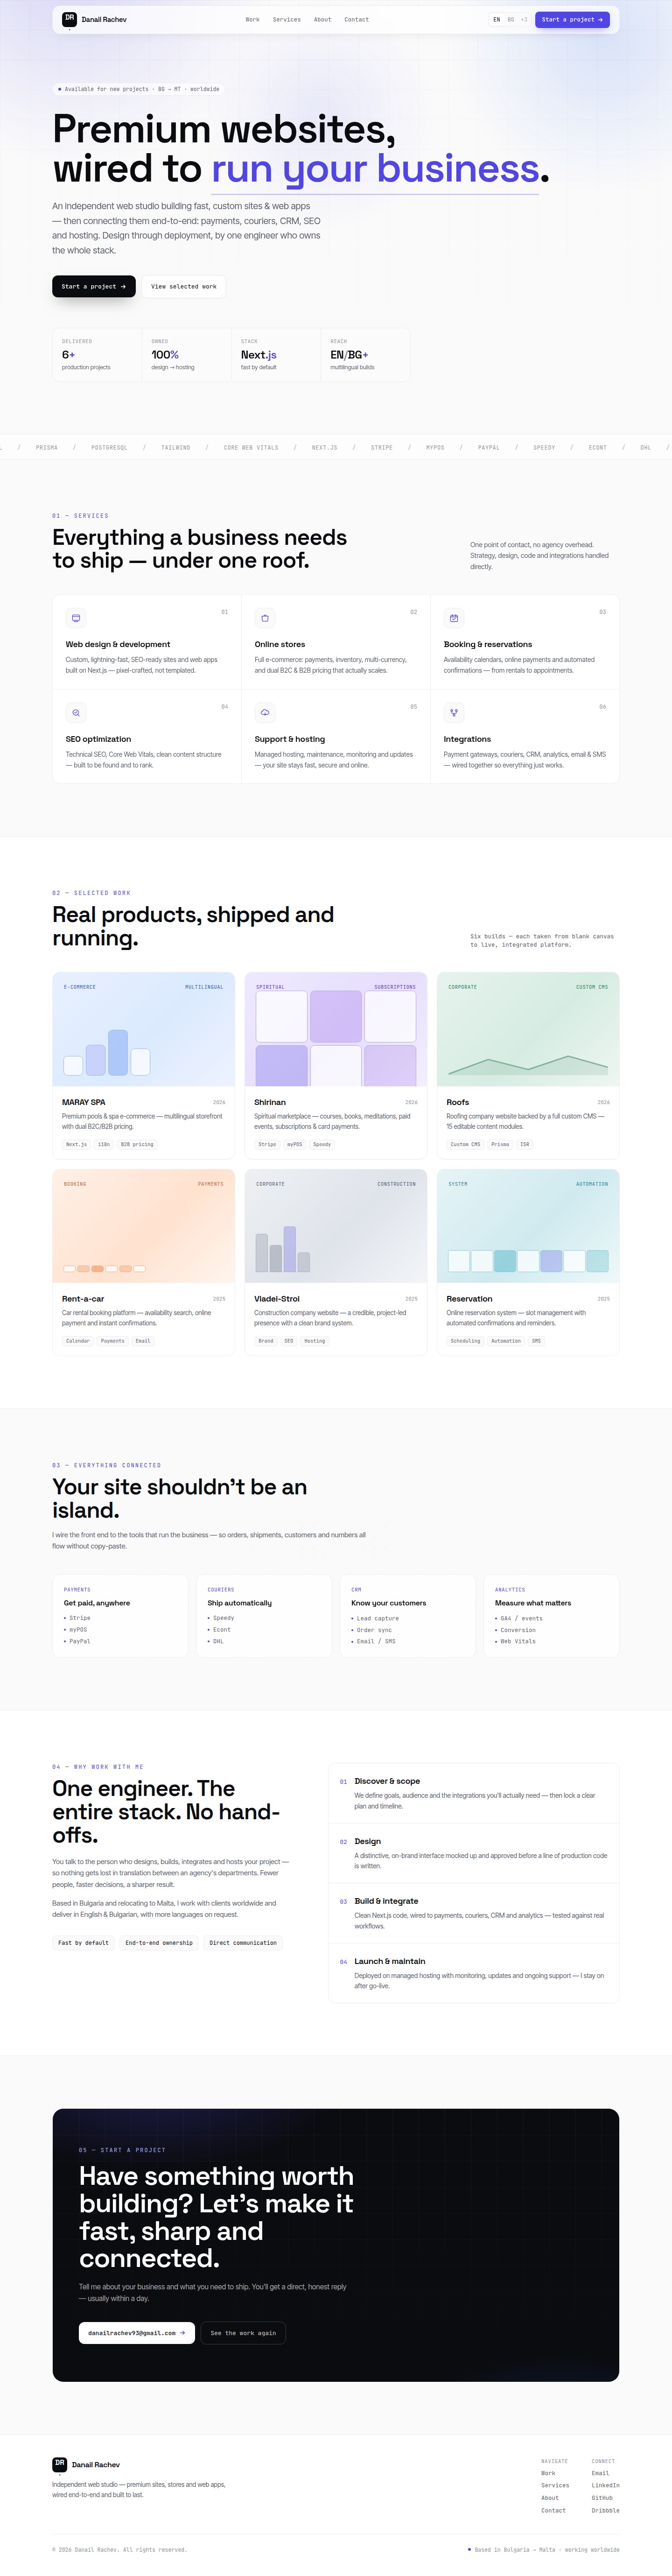Click the SEO optimization search icon
The image size is (672, 2576).
pos(75,713)
